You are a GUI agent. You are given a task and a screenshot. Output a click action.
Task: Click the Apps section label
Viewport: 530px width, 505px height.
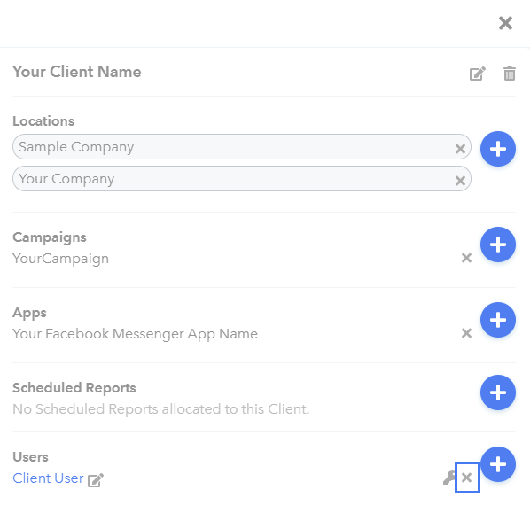(x=29, y=313)
